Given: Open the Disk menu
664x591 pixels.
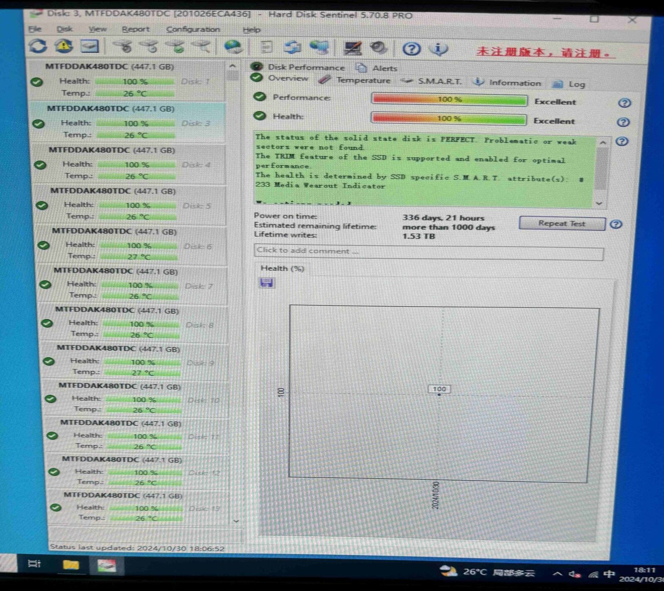Looking at the screenshot, I should (64, 28).
